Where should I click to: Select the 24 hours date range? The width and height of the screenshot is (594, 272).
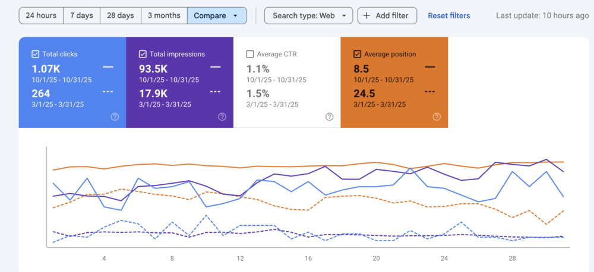[41, 15]
